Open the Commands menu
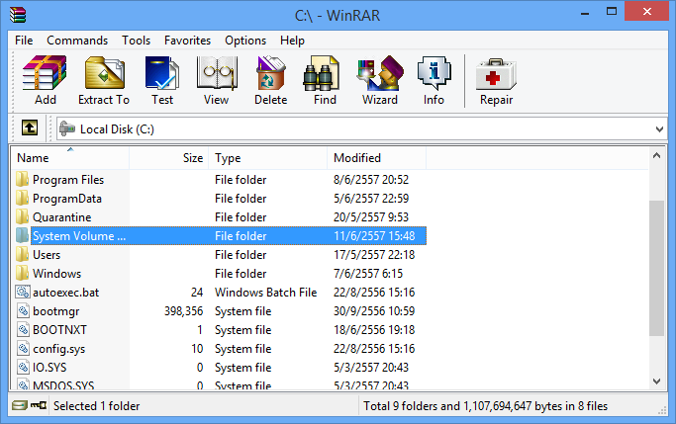The image size is (676, 424). 77,41
